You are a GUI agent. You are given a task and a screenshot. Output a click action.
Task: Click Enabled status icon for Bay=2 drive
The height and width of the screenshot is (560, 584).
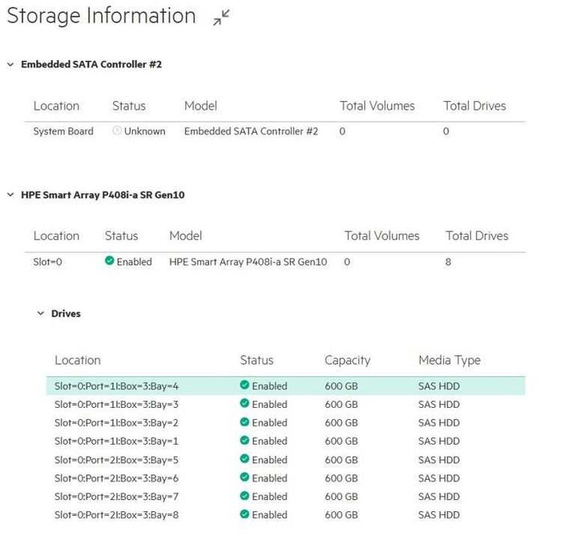tap(244, 421)
